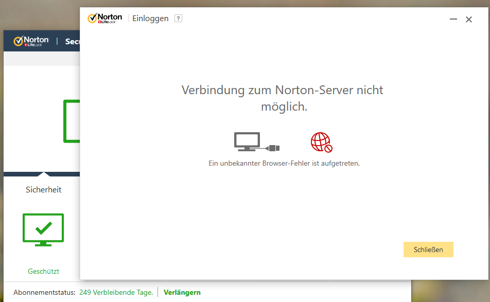Click the Norton logo in the main window
The image size is (490, 302).
(x=31, y=41)
